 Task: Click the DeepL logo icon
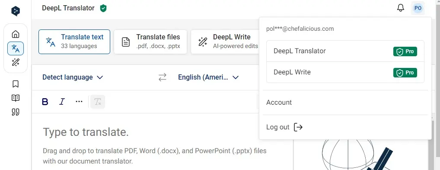coord(16,11)
